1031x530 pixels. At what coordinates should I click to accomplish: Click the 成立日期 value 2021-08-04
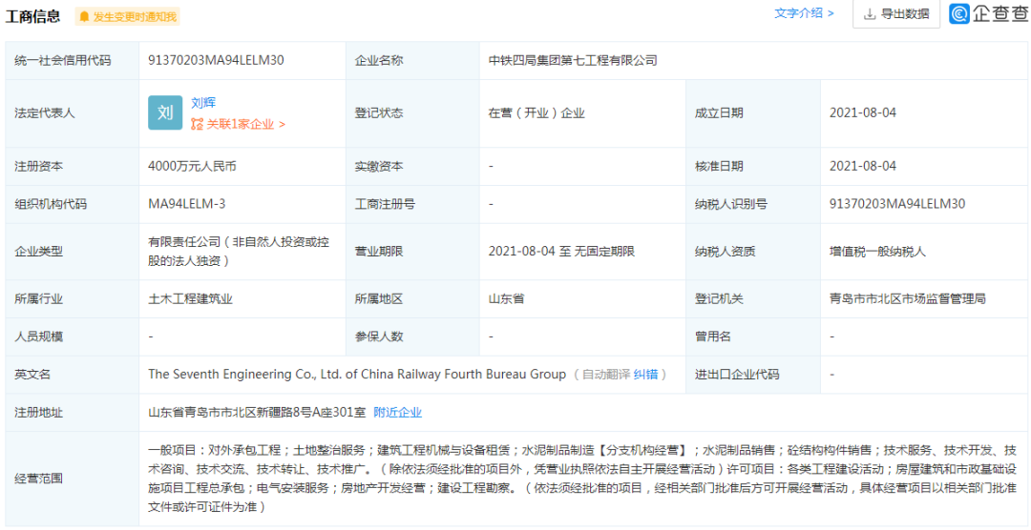pyautogui.click(x=863, y=112)
